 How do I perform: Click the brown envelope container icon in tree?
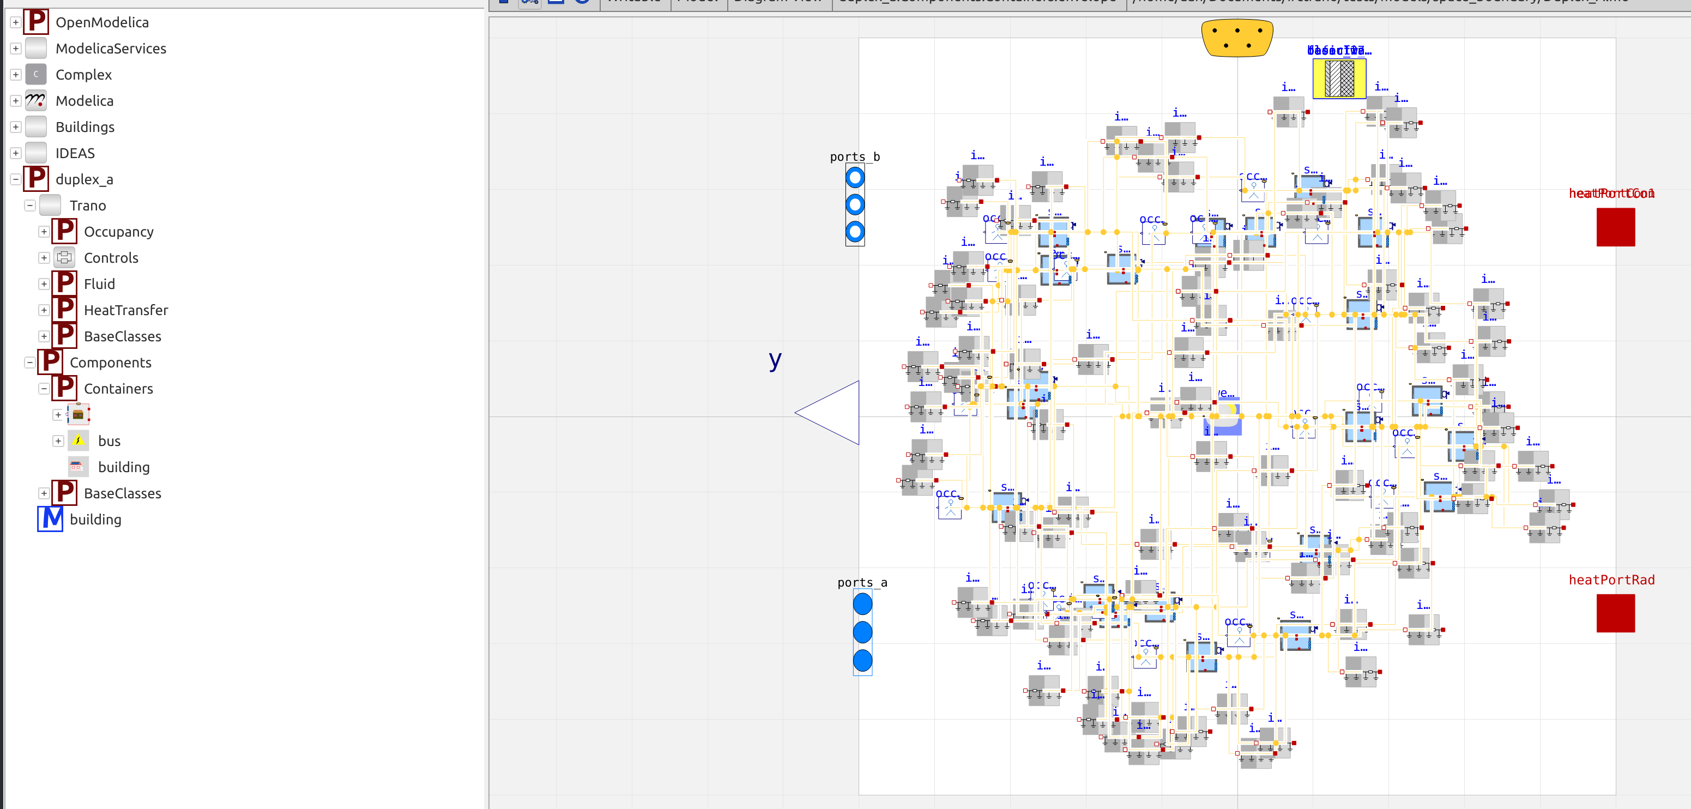(x=78, y=414)
